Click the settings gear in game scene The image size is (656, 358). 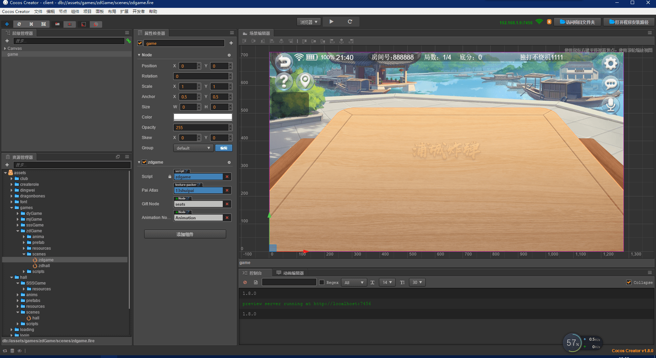click(x=611, y=63)
